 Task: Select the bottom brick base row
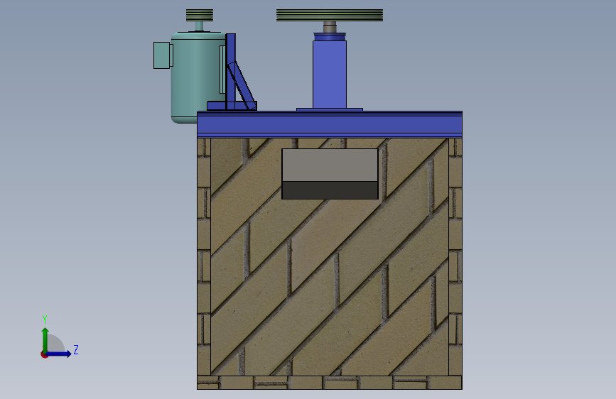330,383
